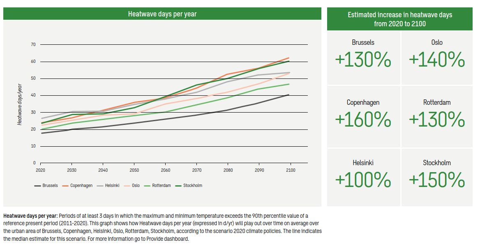
Task: Click the rotated 'Heatwave days/year' y-axis title
Action: point(19,104)
